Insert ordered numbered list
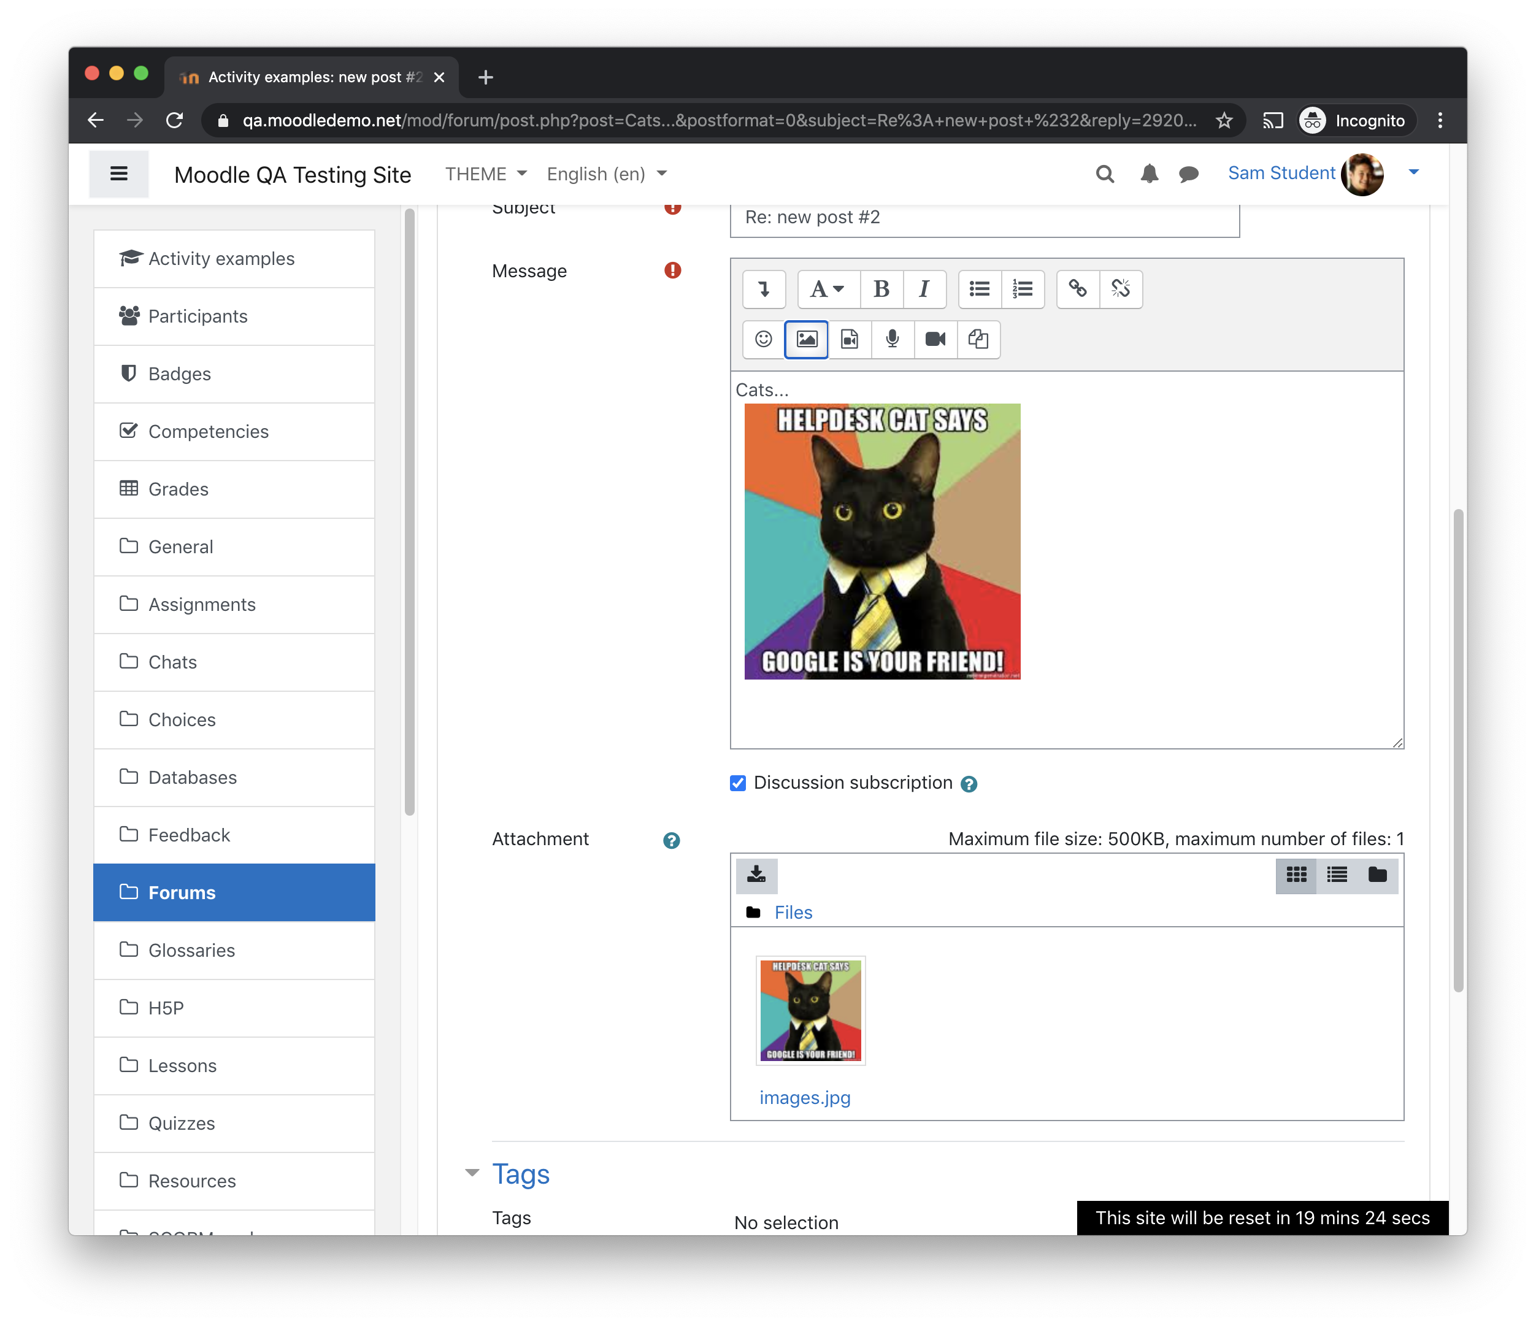The height and width of the screenshot is (1326, 1536). (x=1023, y=289)
